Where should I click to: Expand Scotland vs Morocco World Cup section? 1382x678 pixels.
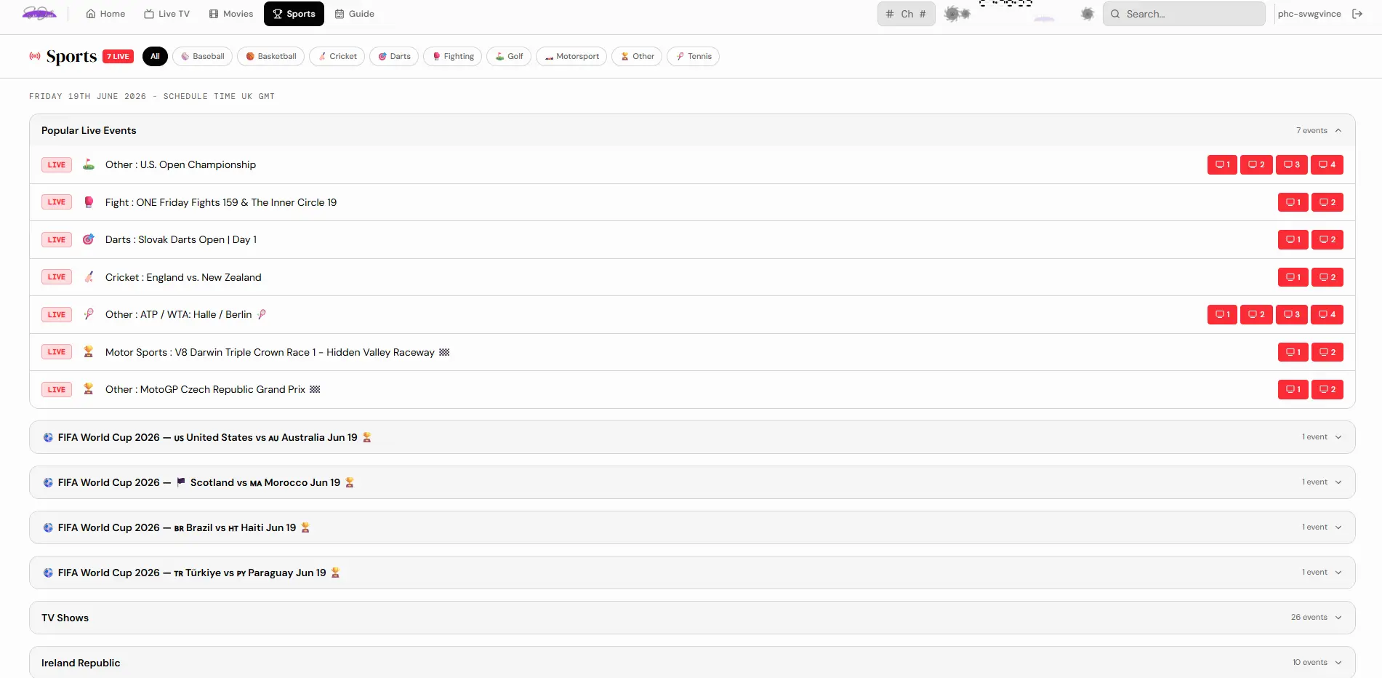(x=692, y=482)
